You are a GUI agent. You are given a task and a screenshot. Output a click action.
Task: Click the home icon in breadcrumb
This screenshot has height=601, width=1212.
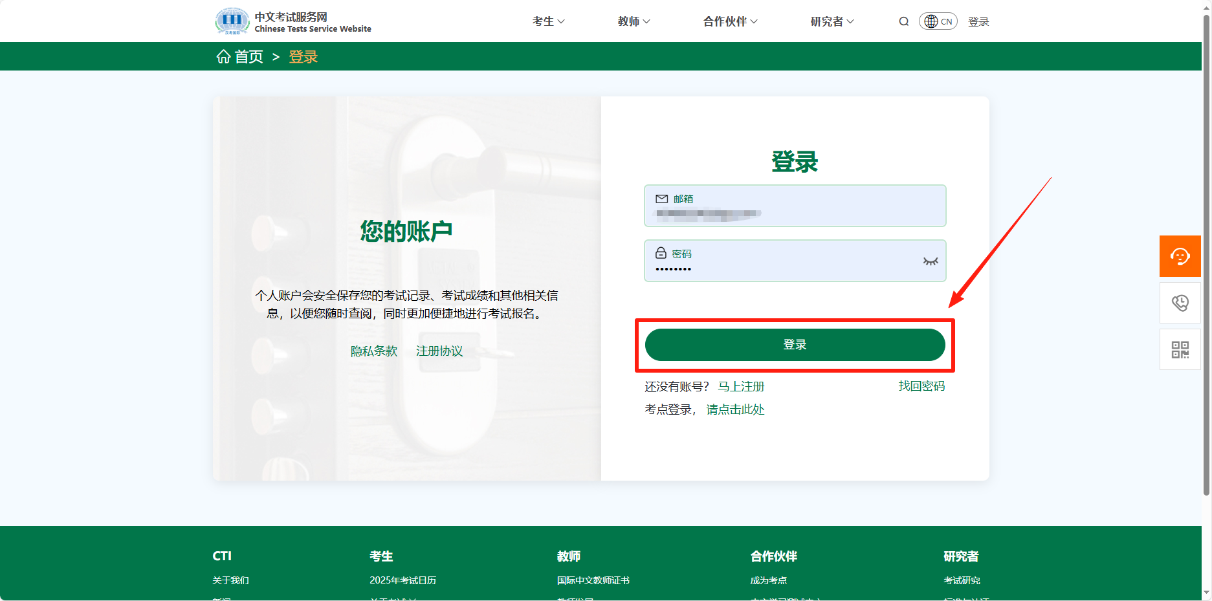223,57
